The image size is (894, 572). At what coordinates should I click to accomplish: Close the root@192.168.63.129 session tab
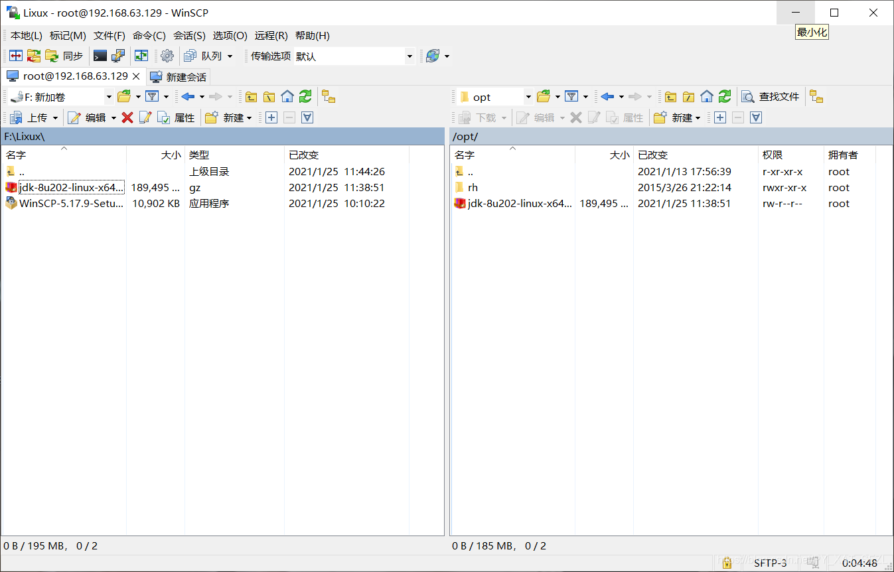click(136, 76)
